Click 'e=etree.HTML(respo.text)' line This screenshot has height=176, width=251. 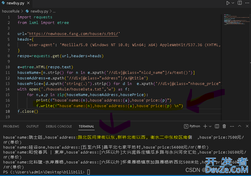(x=45, y=67)
